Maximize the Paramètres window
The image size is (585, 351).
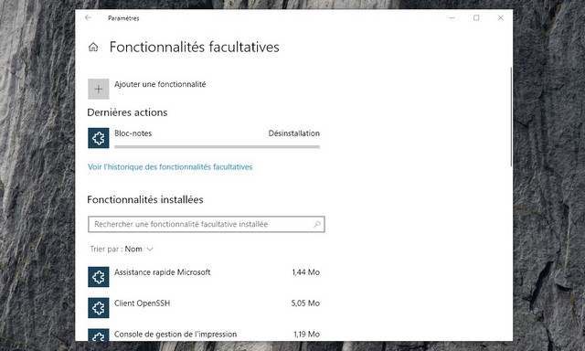(476, 17)
